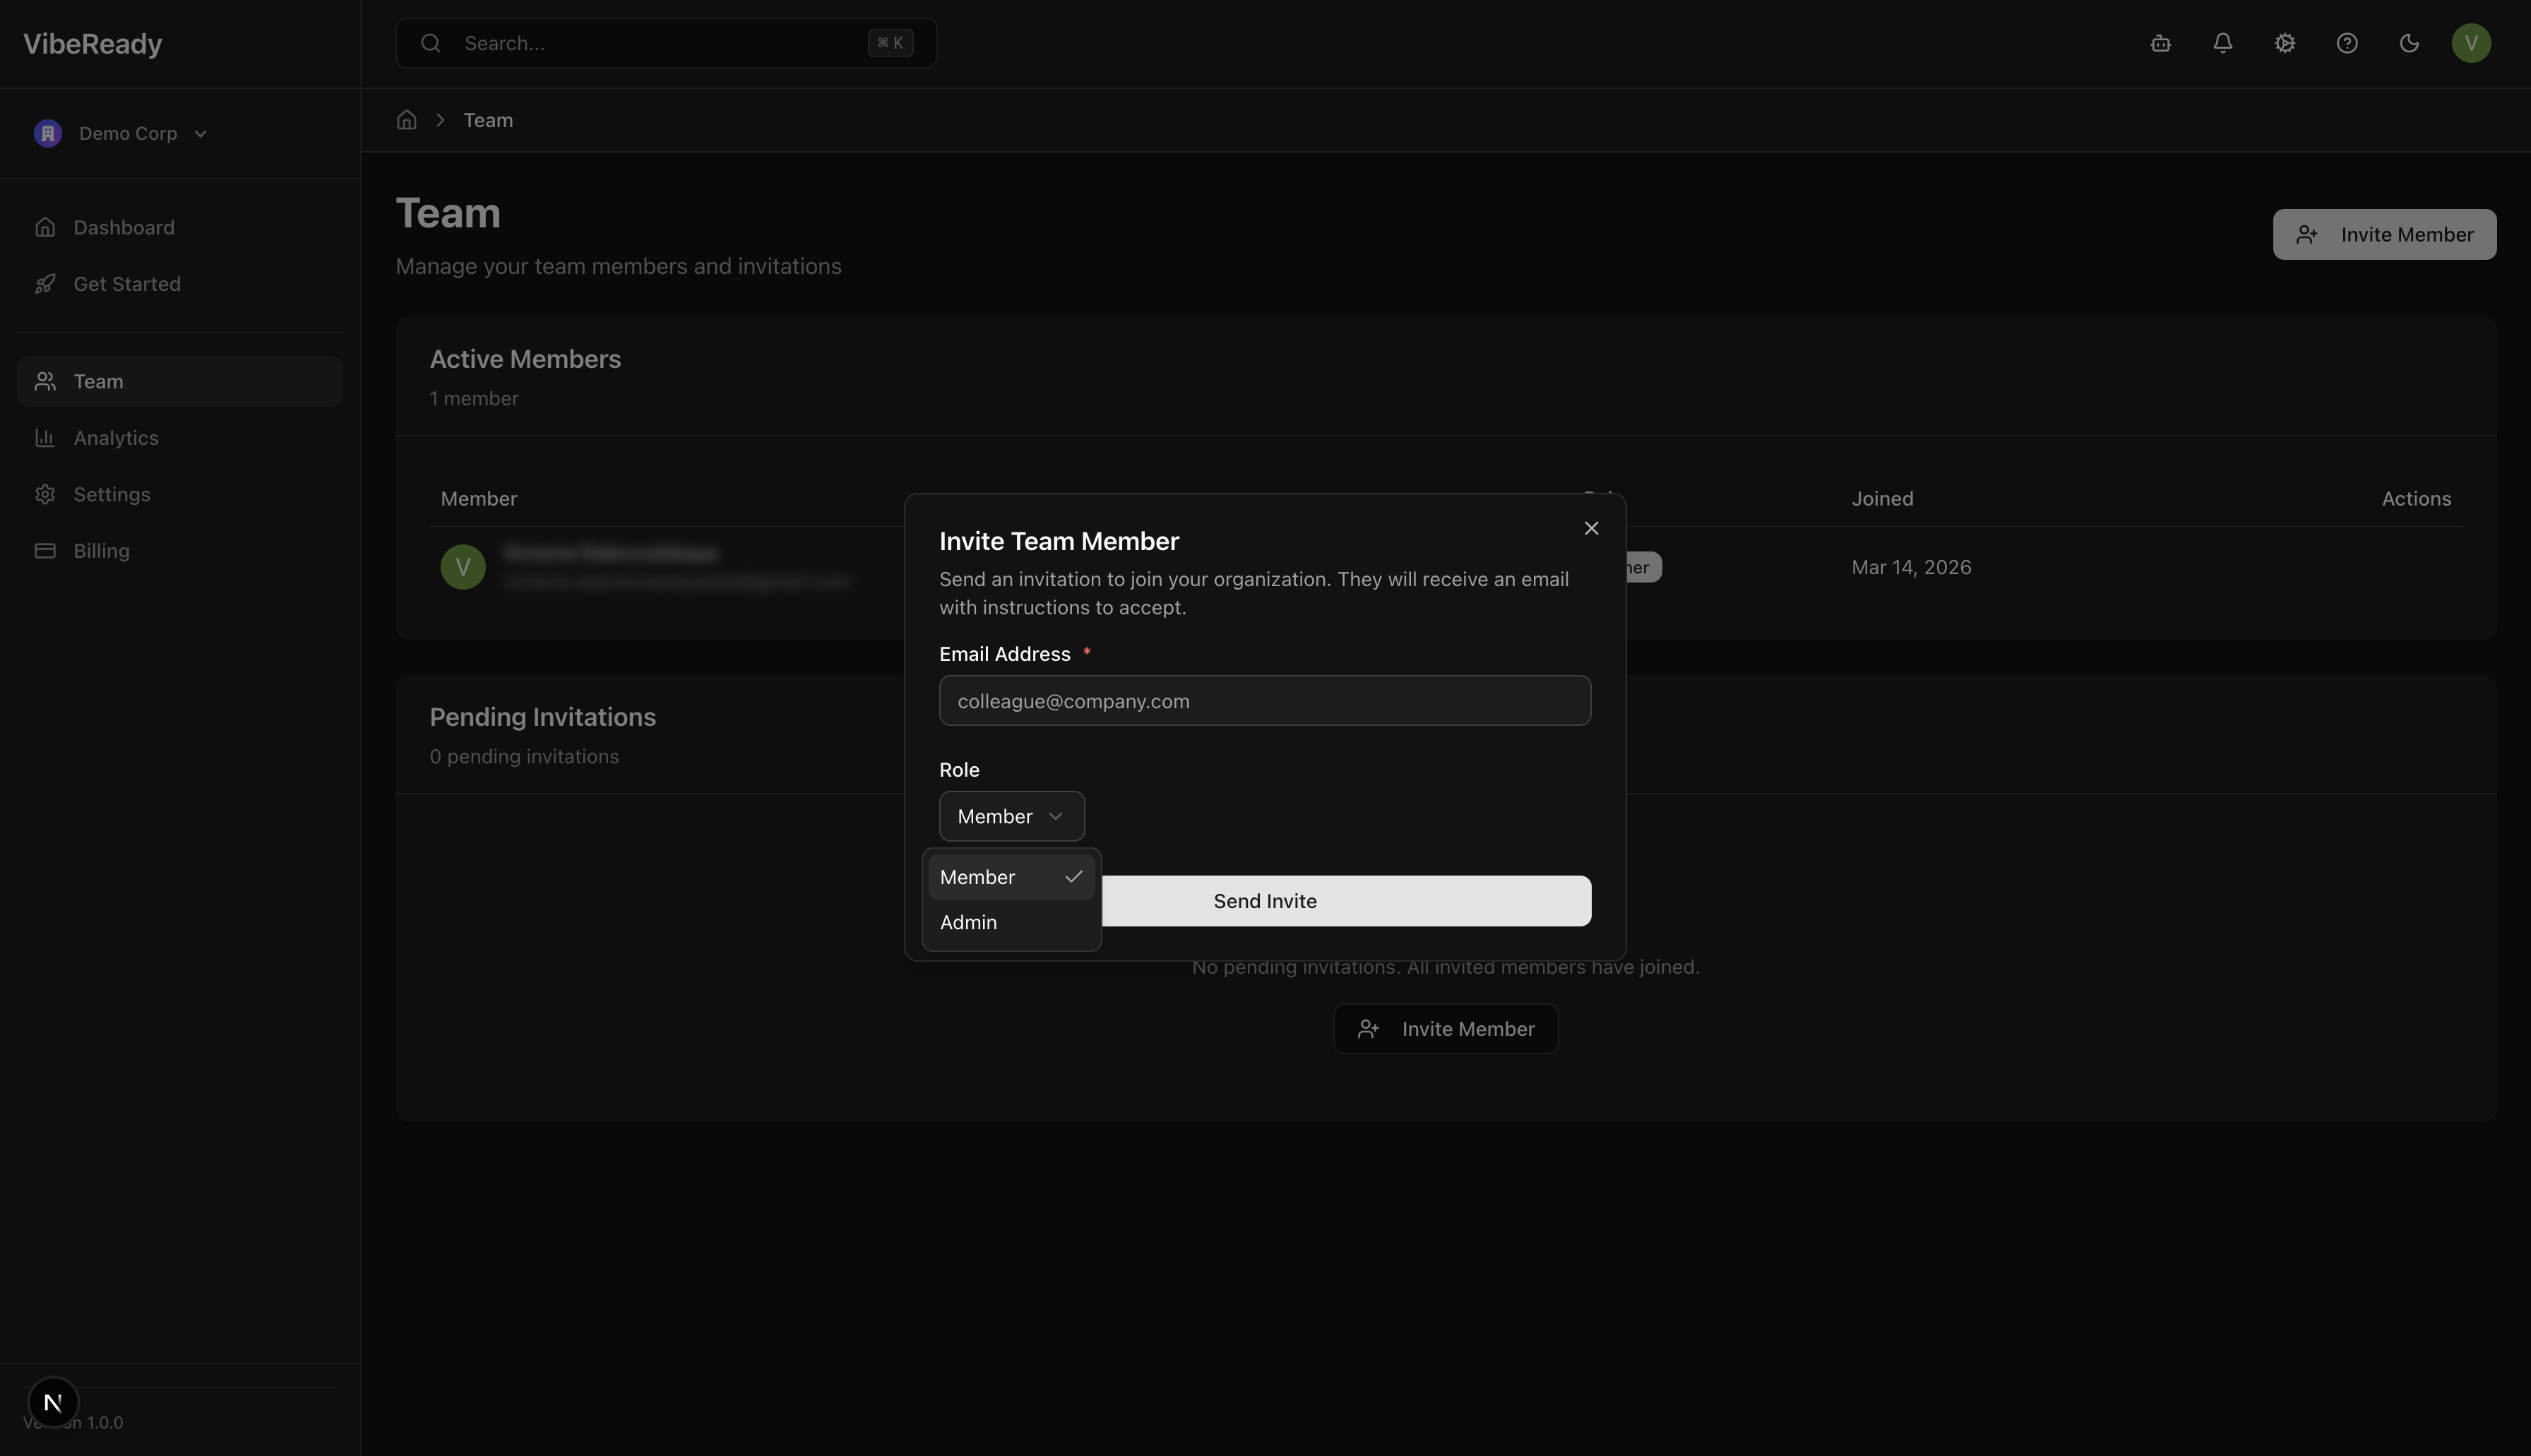Select Team in the sidebar
The height and width of the screenshot is (1456, 2531).
(98, 381)
